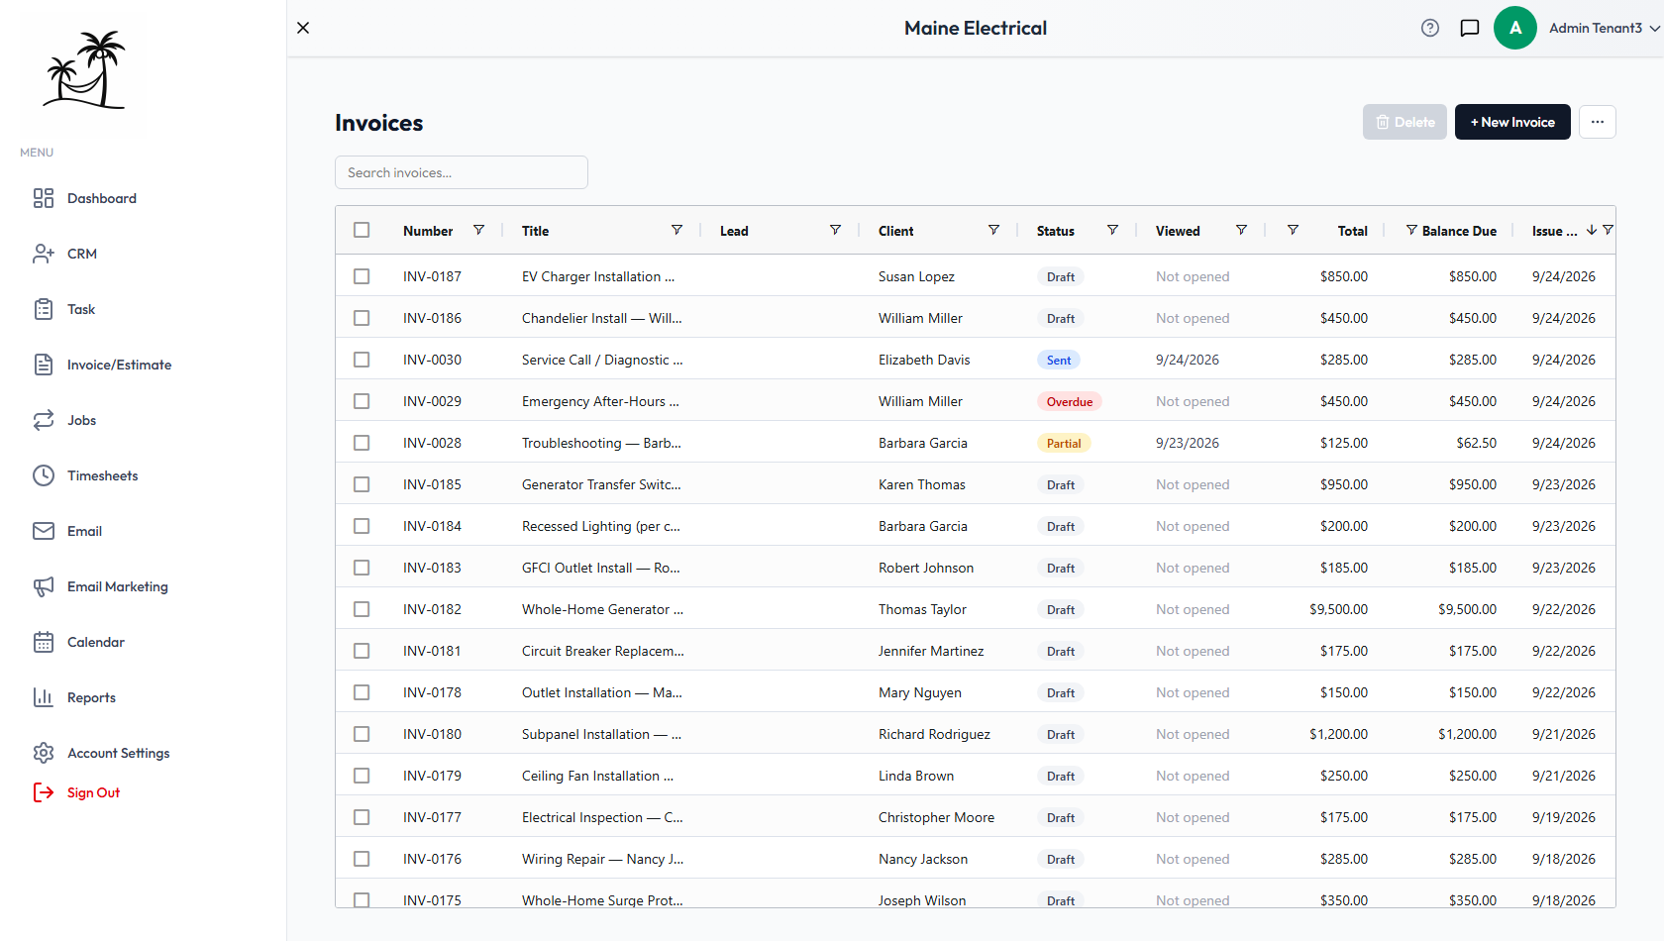Toggle Issue date sort arrow
1664x941 pixels.
1591,230
